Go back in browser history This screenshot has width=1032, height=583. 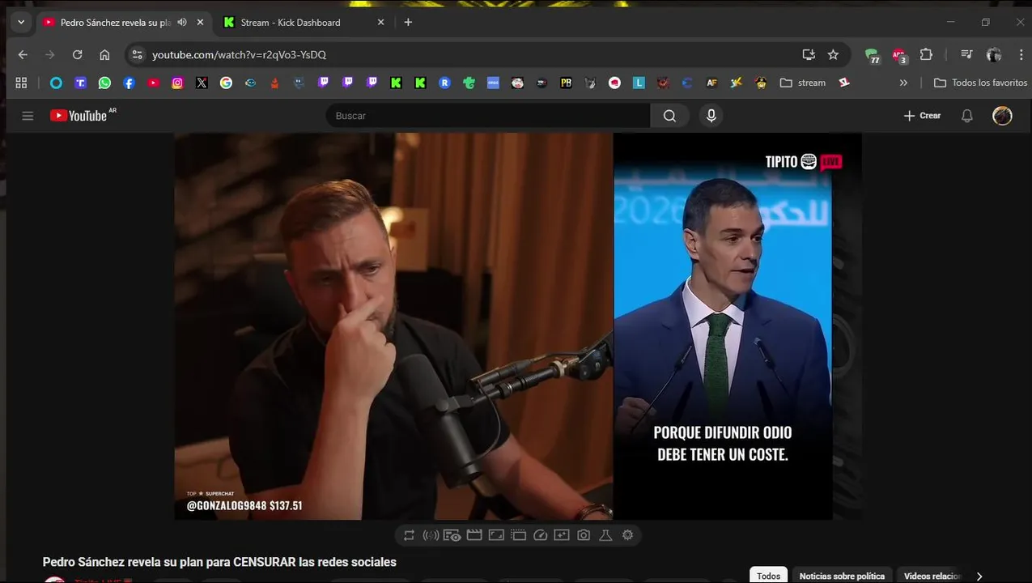23,54
